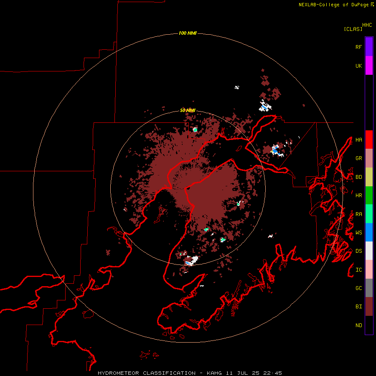Click the WS legend label
Viewport: 376px width, 376px height.
click(358, 233)
